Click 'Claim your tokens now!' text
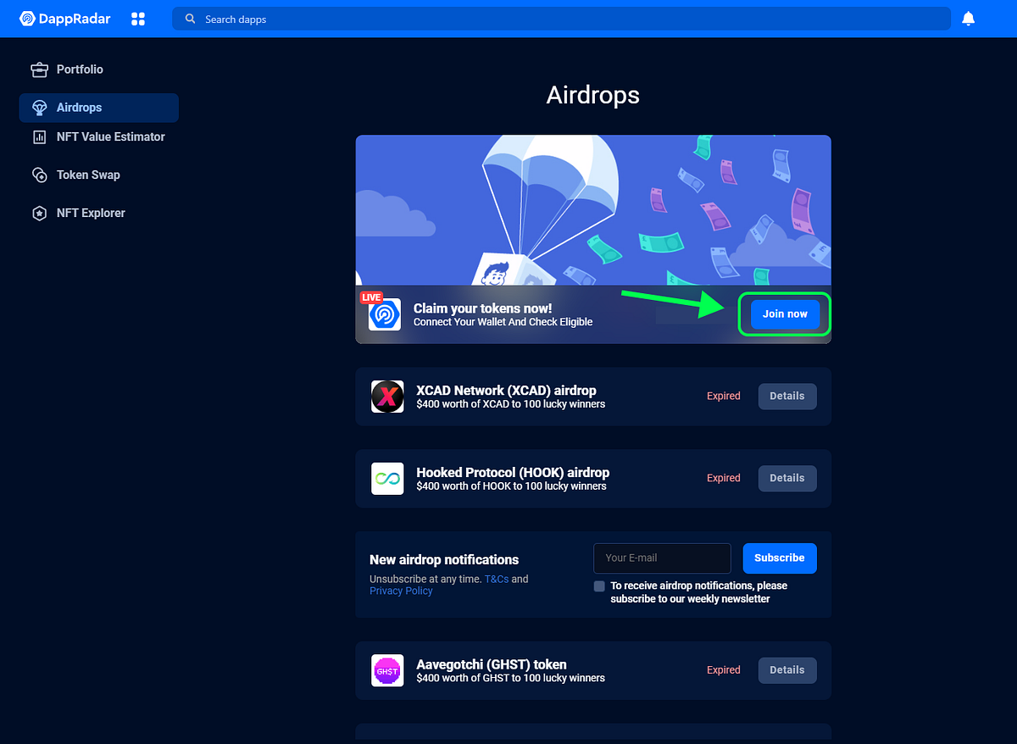The width and height of the screenshot is (1017, 744). 482,309
